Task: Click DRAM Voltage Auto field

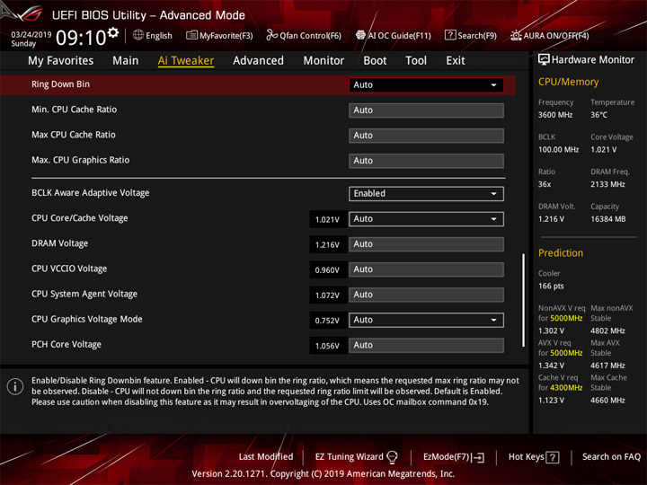Action: coord(426,244)
